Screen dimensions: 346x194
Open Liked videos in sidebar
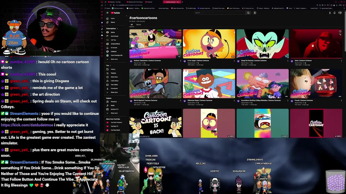[112, 81]
